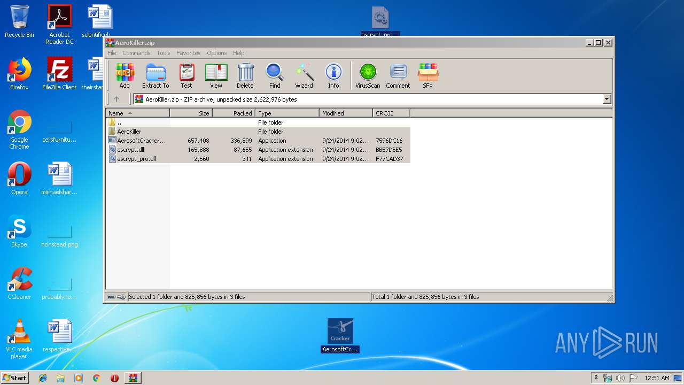
Task: Click the Extract To toolbar icon
Action: pos(156,75)
